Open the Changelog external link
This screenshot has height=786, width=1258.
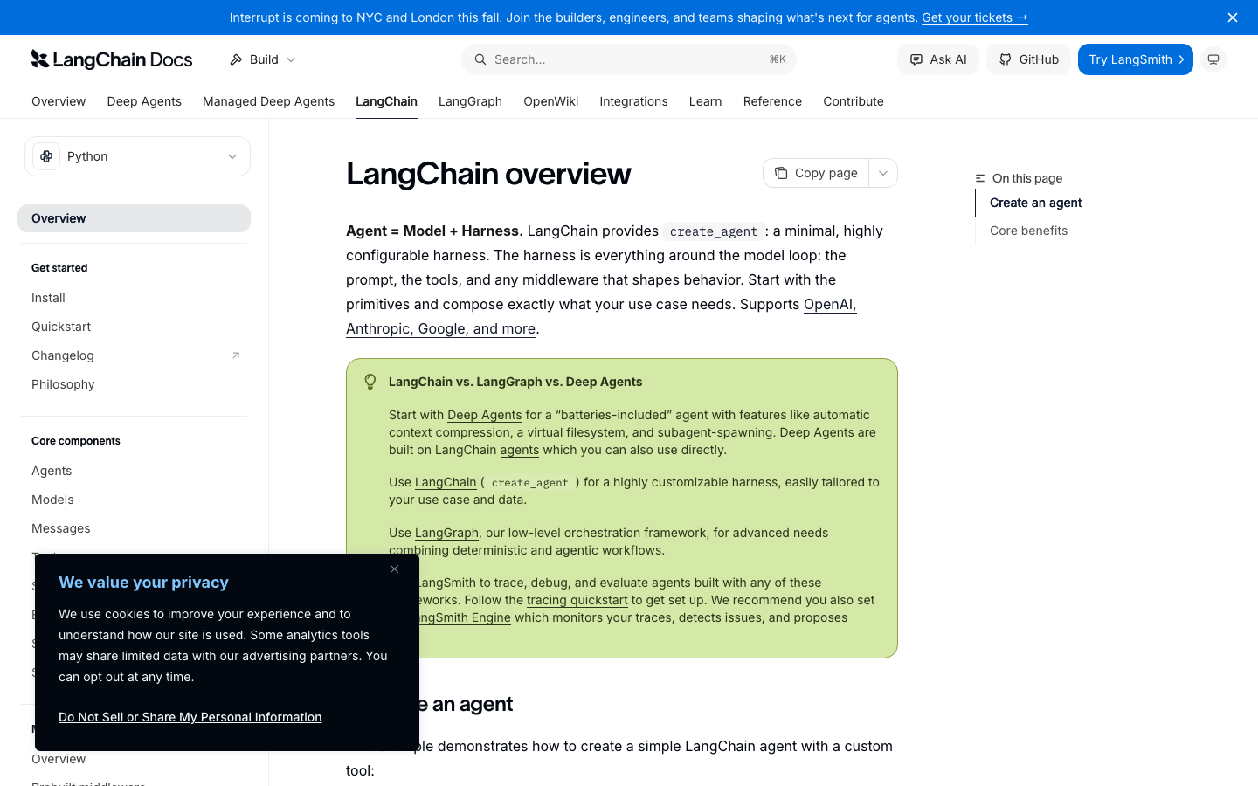pyautogui.click(x=134, y=355)
